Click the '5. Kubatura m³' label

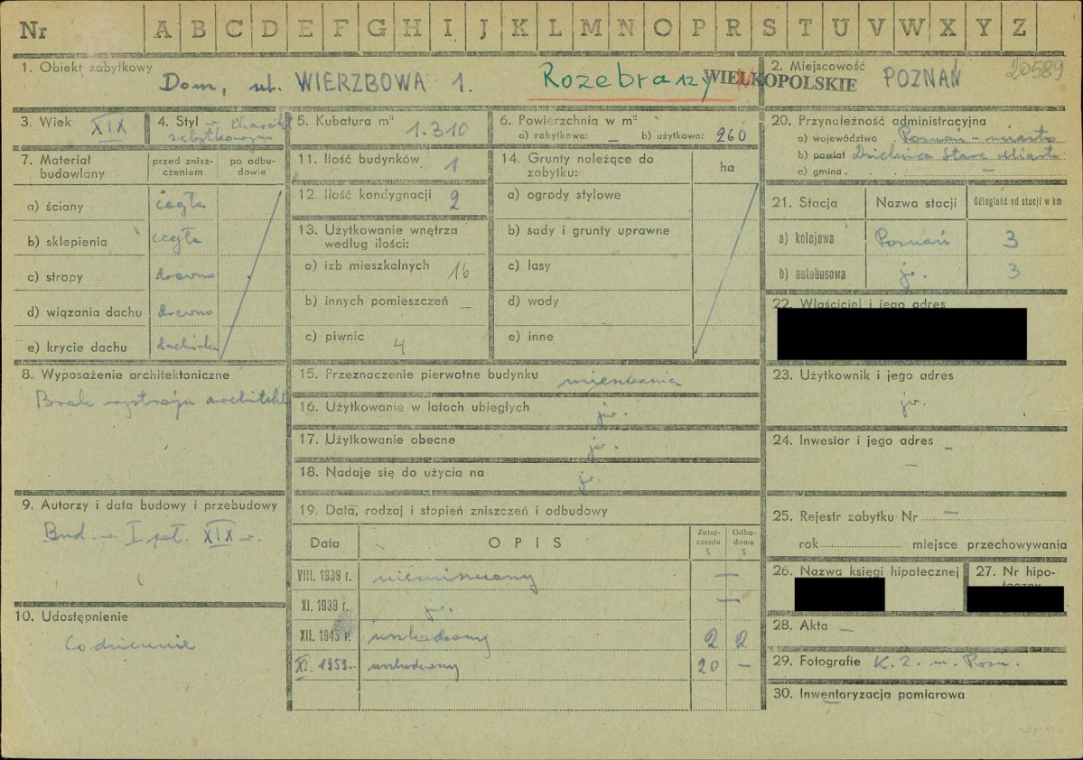coord(345,121)
